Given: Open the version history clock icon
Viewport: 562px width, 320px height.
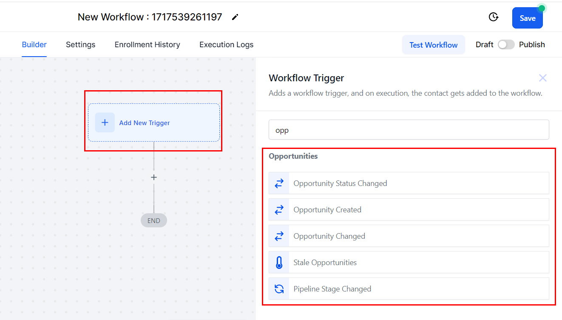Looking at the screenshot, I should click(493, 17).
